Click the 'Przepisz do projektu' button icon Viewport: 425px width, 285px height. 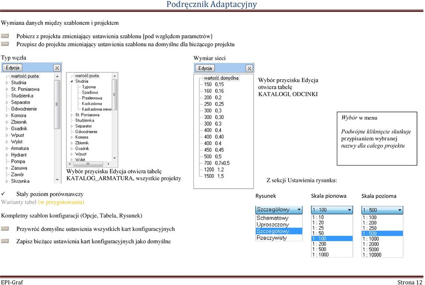[5, 44]
